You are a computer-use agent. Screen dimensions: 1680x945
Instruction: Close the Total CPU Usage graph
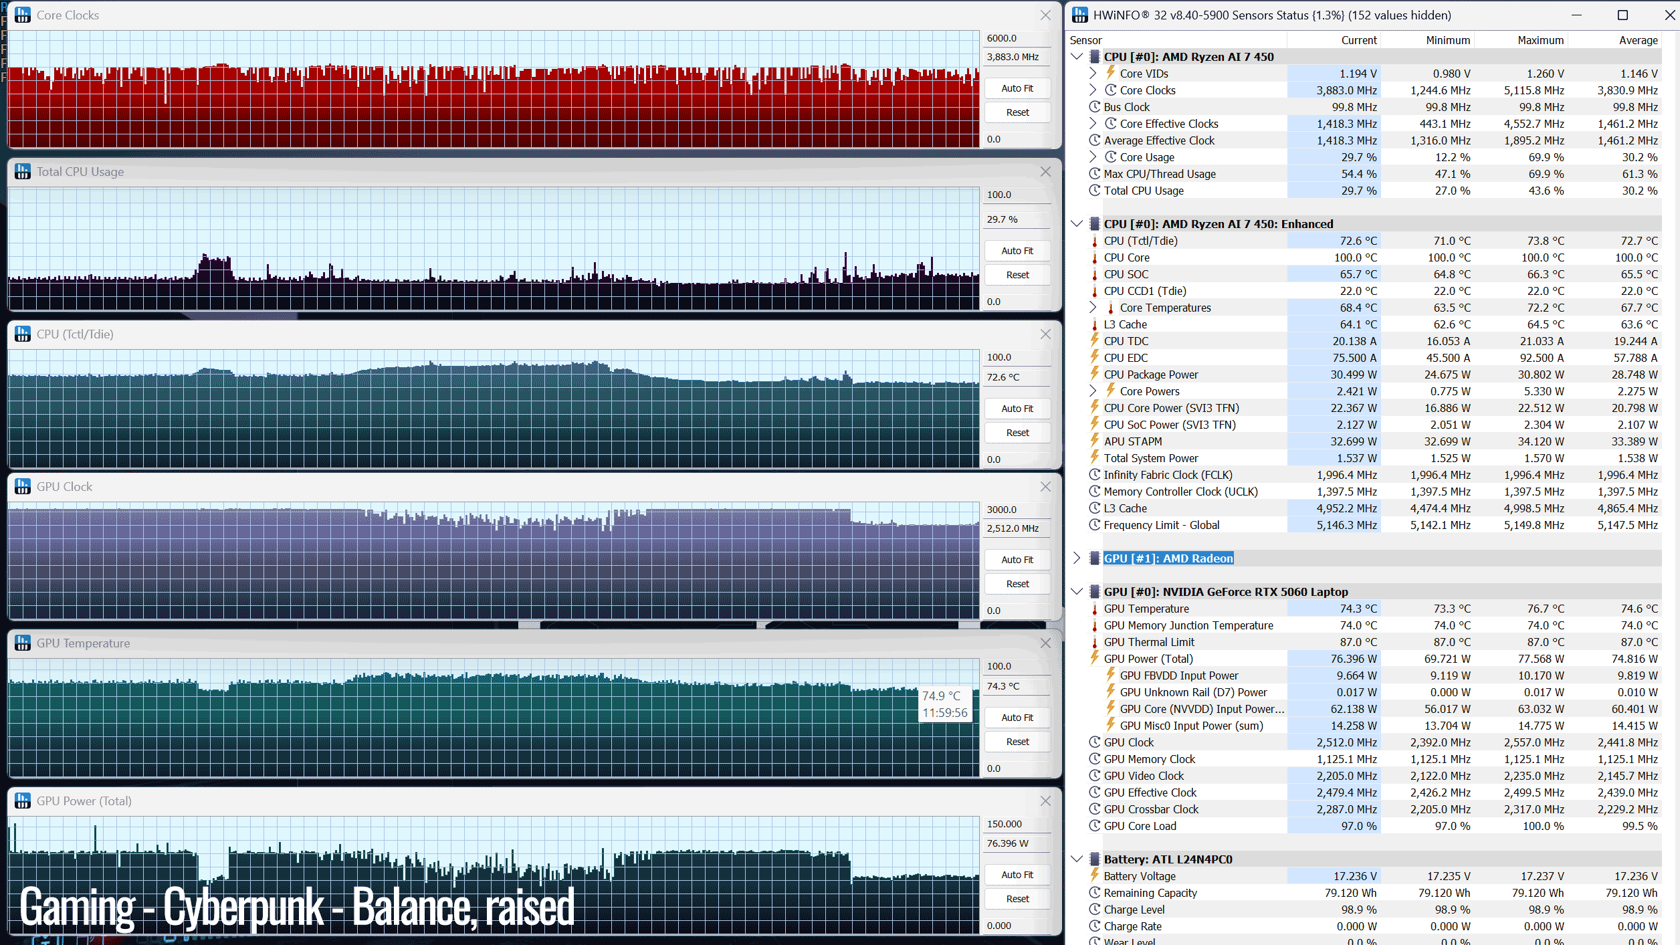(x=1045, y=172)
